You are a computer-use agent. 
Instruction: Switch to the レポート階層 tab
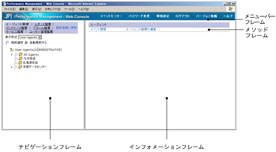(43, 24)
